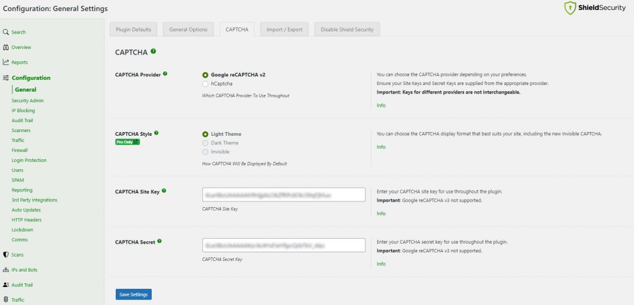Image resolution: width=634 pixels, height=305 pixels.
Task: Open SPAM configuration
Action: [x=18, y=180]
